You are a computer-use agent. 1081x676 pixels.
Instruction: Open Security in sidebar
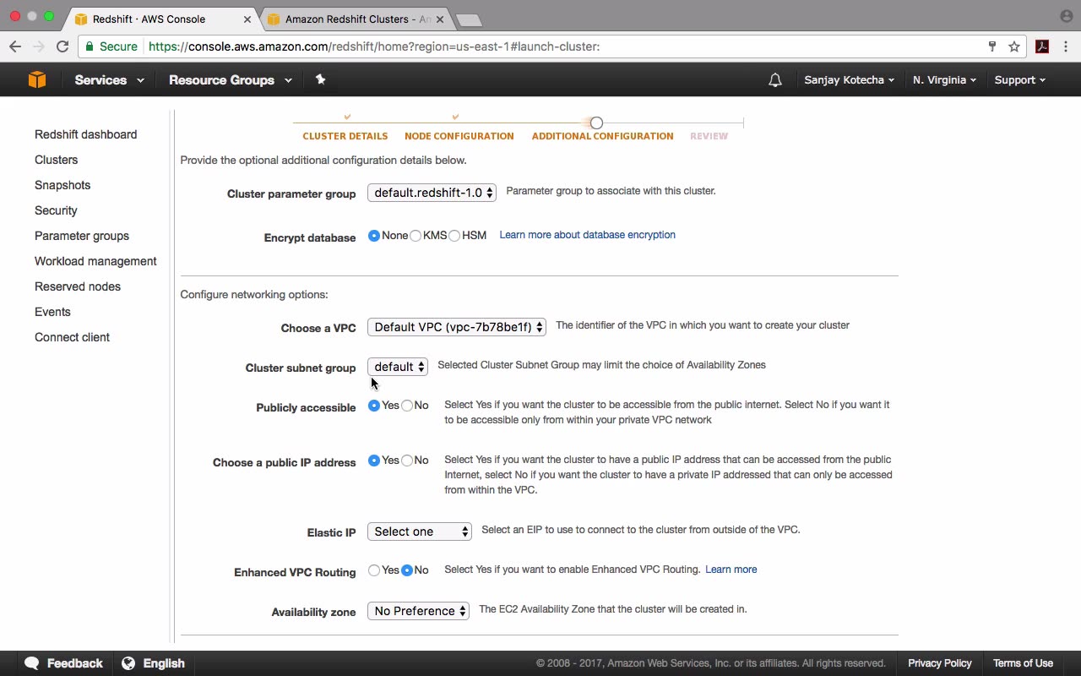pyautogui.click(x=56, y=210)
